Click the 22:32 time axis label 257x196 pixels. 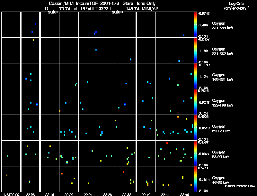[x=127, y=195]
